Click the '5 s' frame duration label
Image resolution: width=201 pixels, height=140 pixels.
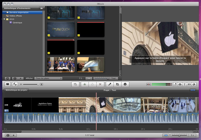192,135
